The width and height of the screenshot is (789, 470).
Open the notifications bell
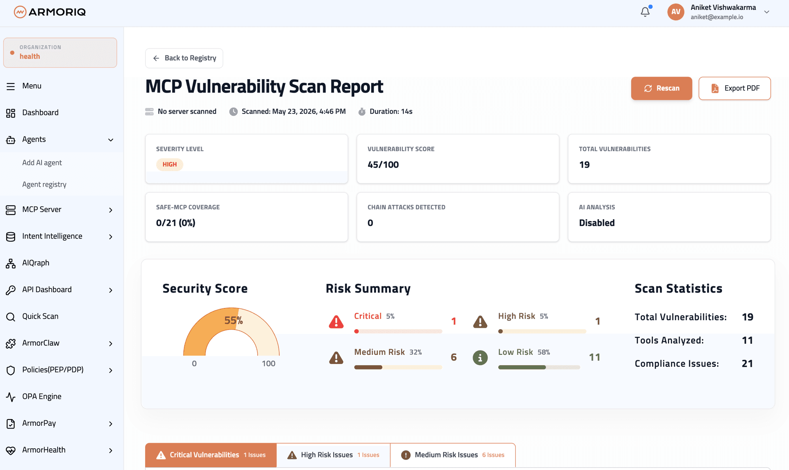[645, 12]
